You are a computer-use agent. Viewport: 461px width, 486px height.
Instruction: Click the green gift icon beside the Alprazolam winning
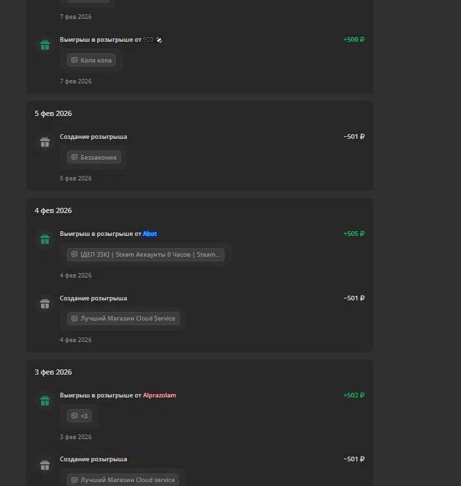pyautogui.click(x=45, y=401)
